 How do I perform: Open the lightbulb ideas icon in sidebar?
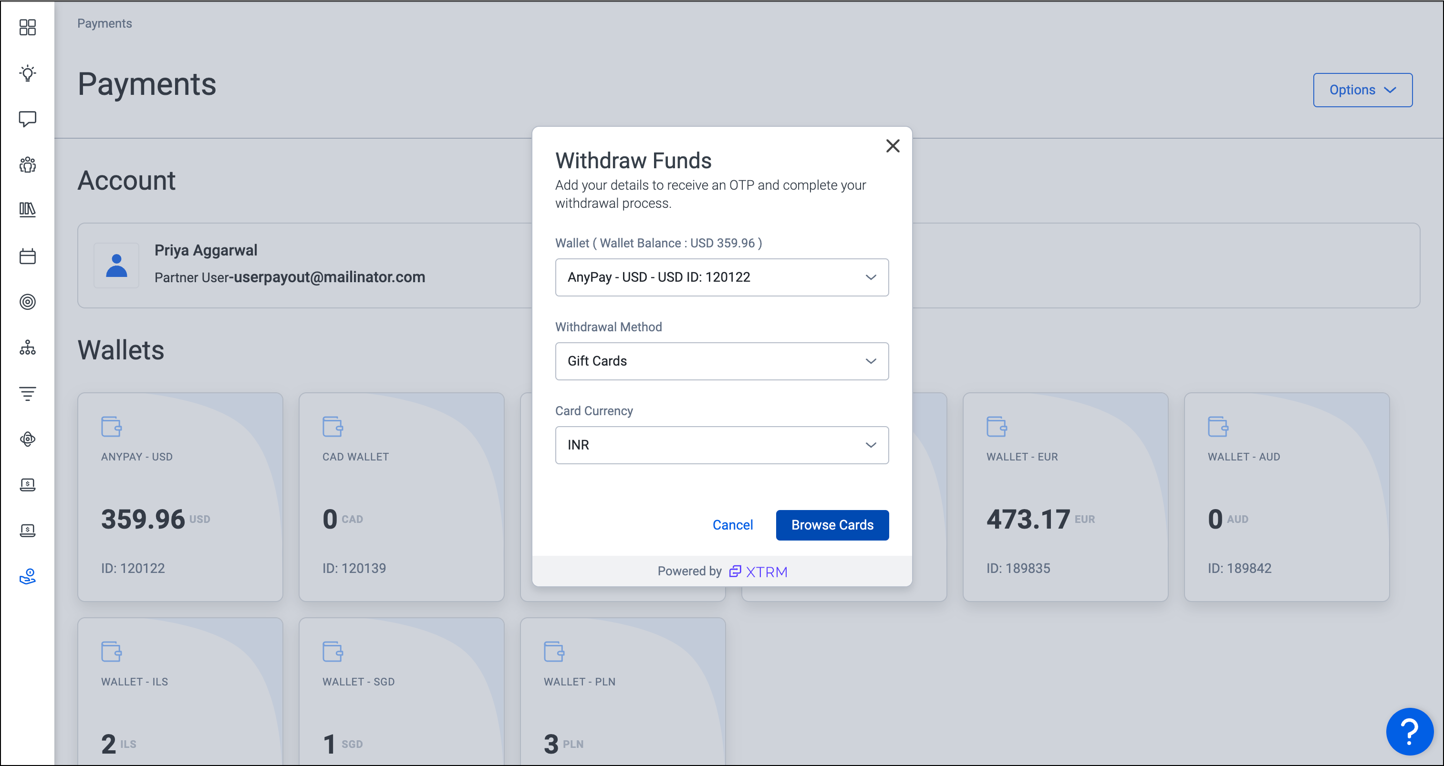click(x=28, y=73)
